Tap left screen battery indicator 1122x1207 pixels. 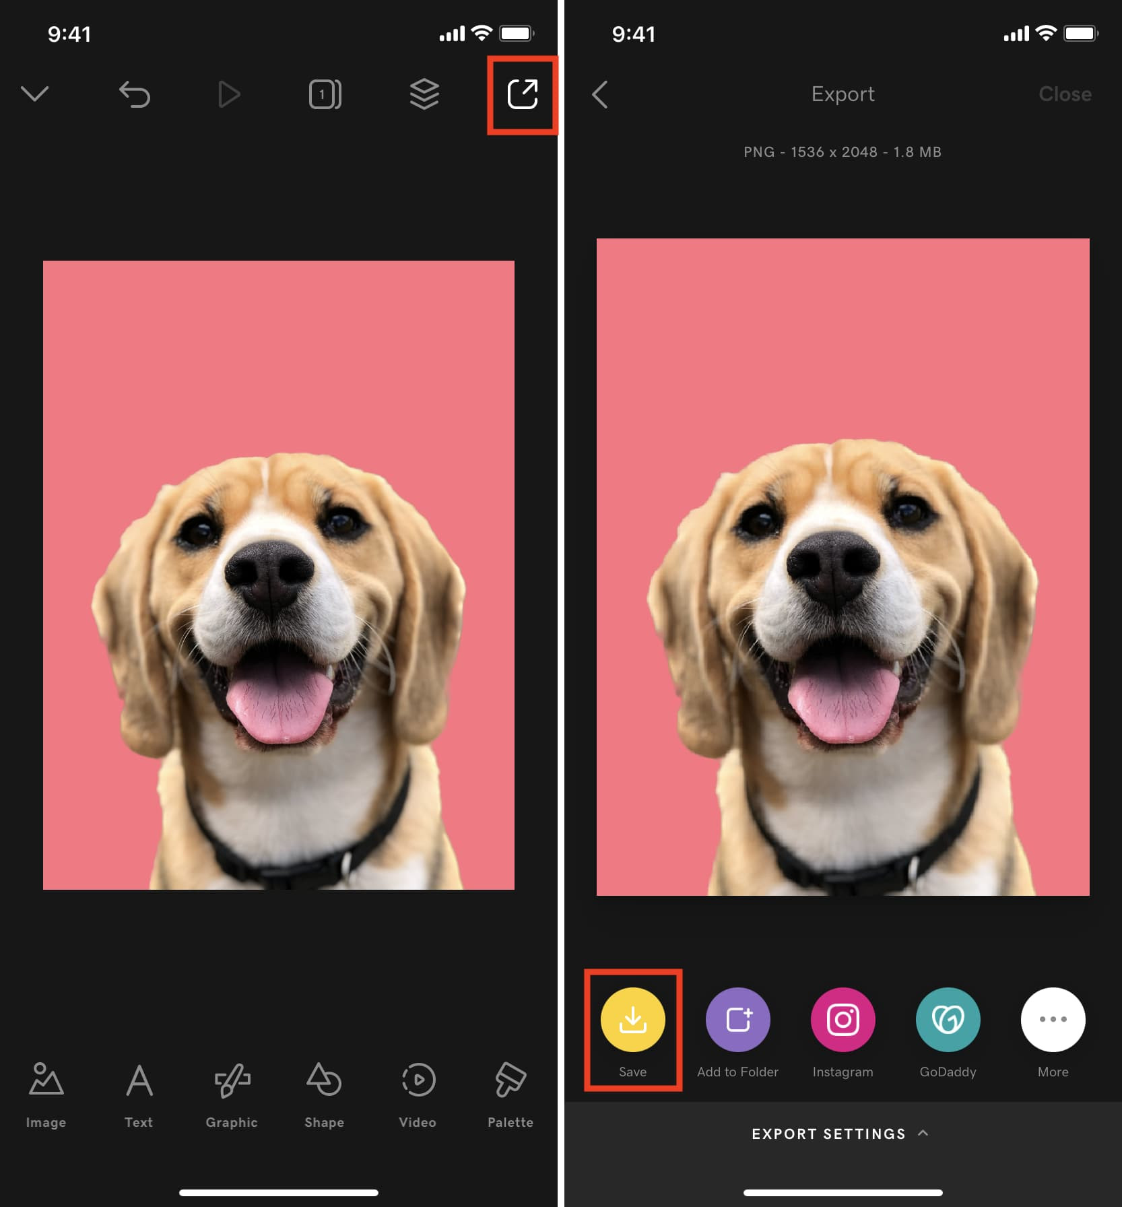pyautogui.click(x=517, y=33)
